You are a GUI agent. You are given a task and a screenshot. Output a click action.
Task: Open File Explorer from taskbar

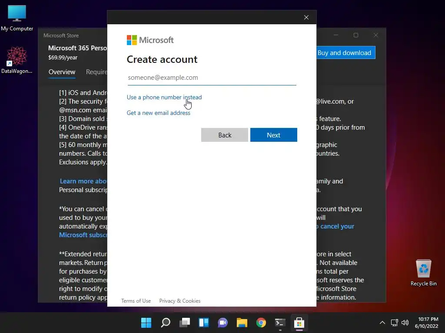coord(242,323)
